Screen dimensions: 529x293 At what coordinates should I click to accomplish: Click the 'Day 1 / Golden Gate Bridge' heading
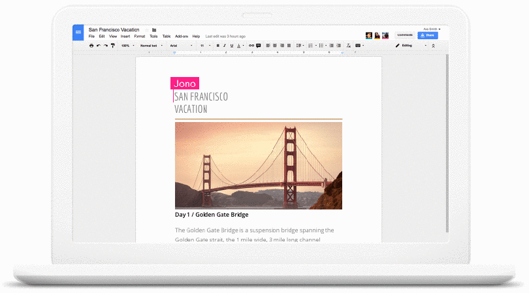click(x=212, y=215)
